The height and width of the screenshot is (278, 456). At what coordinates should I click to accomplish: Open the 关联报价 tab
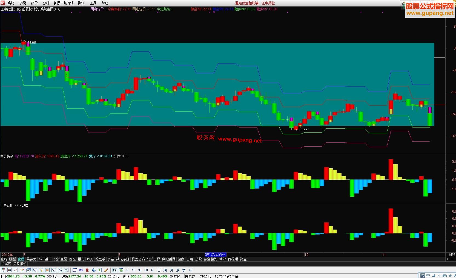click(20, 264)
